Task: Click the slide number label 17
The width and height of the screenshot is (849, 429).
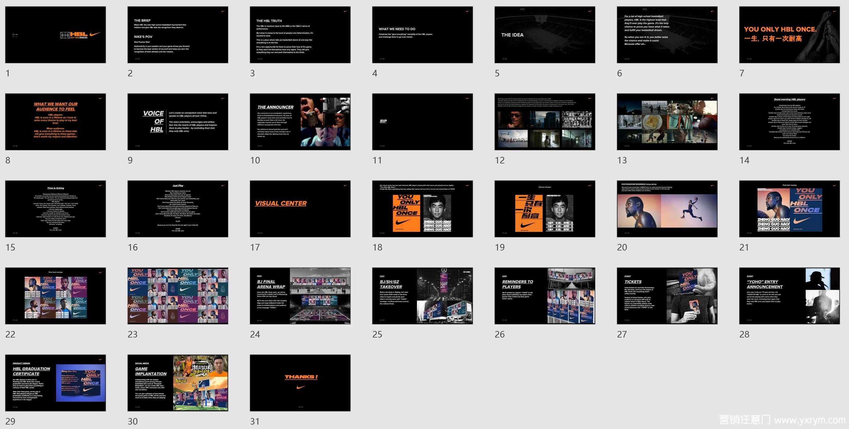Action: pyautogui.click(x=255, y=247)
